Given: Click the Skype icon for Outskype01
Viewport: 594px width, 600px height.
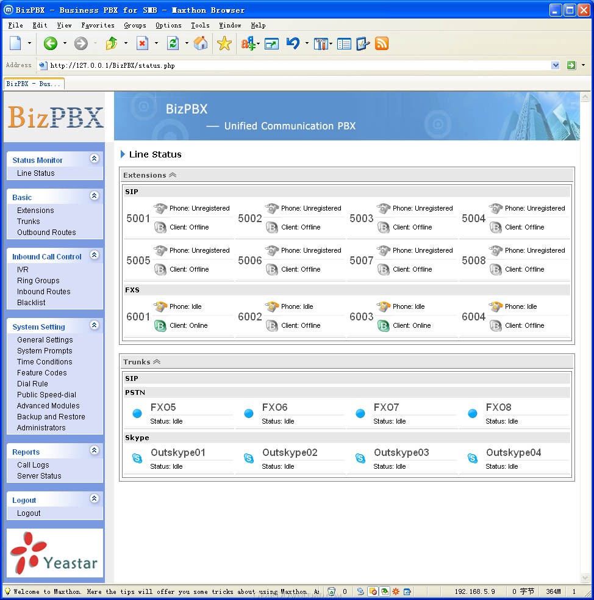Looking at the screenshot, I should point(137,458).
